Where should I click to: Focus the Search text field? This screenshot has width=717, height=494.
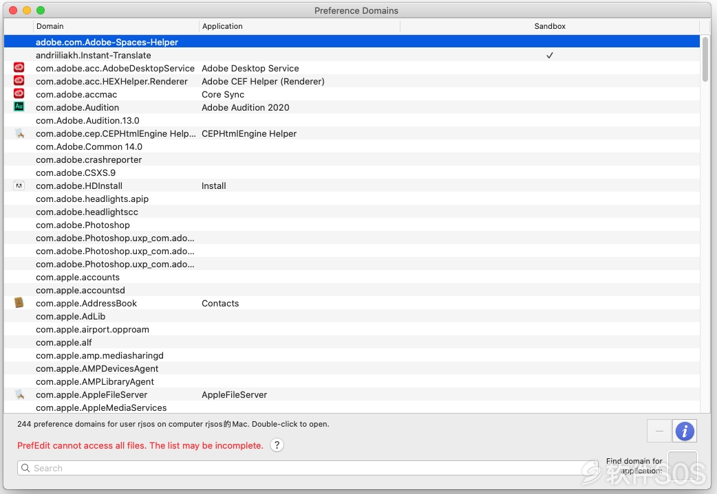point(308,468)
